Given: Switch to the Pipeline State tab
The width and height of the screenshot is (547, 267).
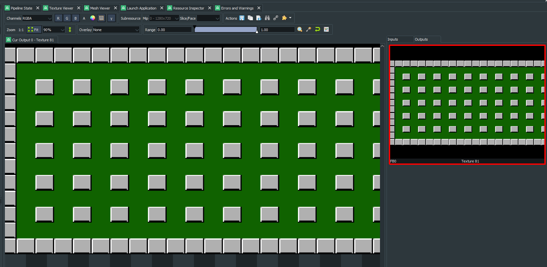Looking at the screenshot, I should click(x=22, y=8).
